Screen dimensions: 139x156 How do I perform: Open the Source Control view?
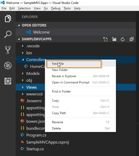click(x=8, y=50)
